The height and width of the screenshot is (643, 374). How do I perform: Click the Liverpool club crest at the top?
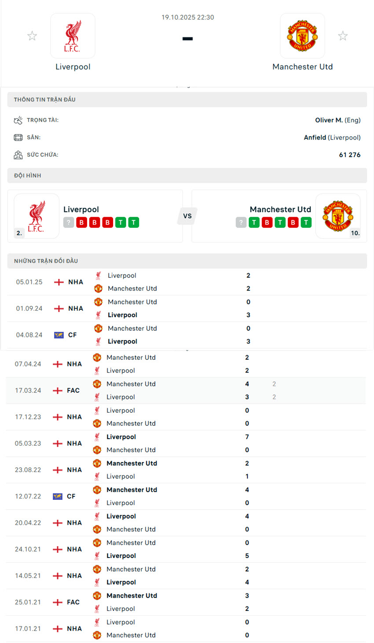pos(73,36)
